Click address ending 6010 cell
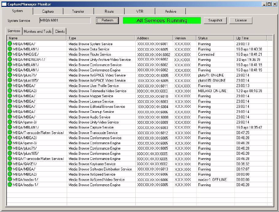Screen dimensions: 279x212 (x=152, y=96)
